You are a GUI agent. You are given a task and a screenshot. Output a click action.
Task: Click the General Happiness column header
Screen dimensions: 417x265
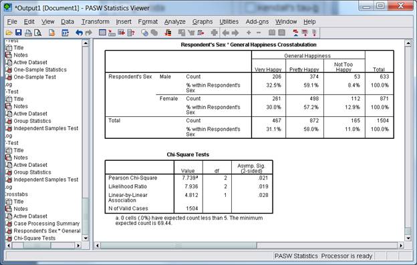(x=307, y=56)
